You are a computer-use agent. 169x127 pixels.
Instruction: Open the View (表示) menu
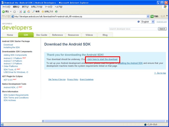pos(25,7)
